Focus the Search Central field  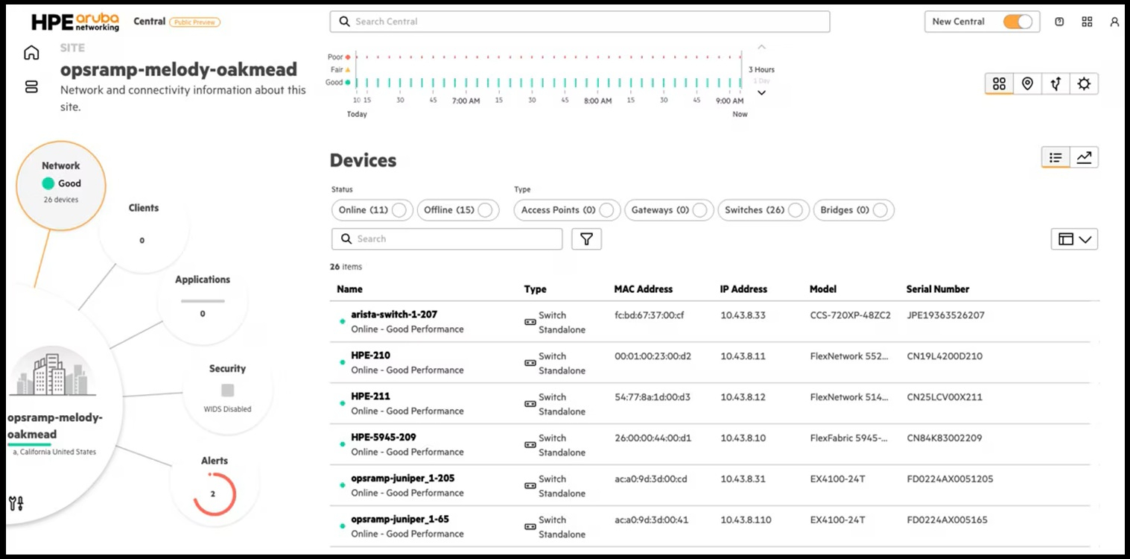(580, 22)
